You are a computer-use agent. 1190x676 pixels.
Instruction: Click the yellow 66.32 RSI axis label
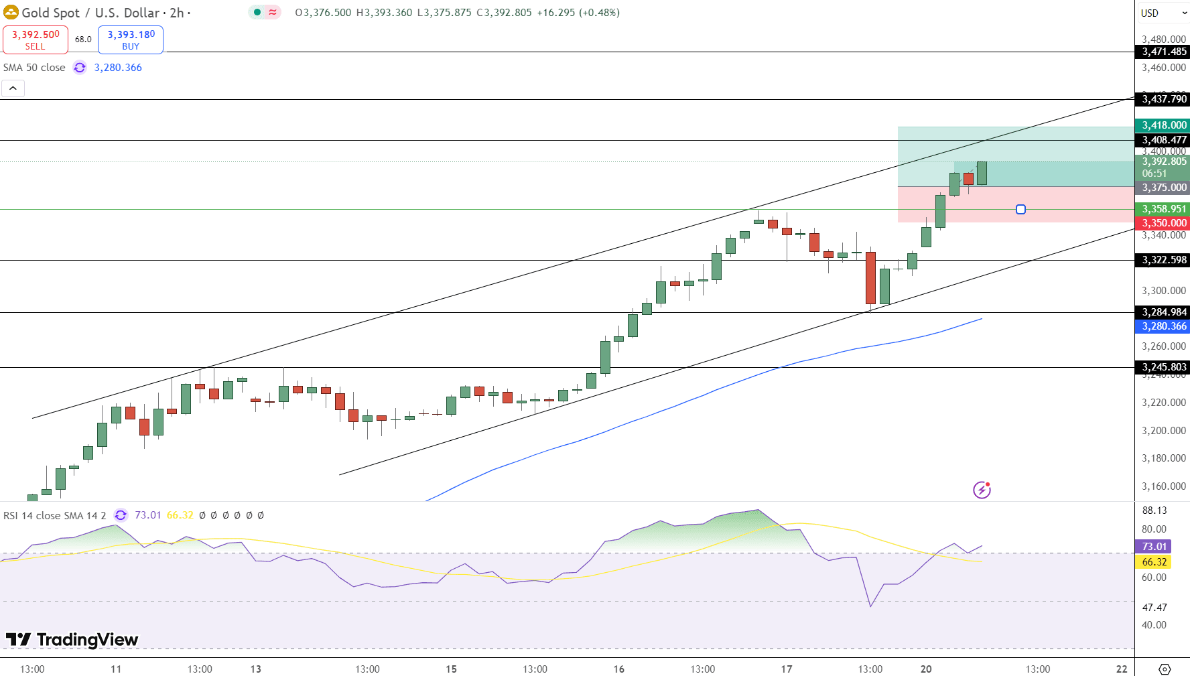tap(1153, 562)
